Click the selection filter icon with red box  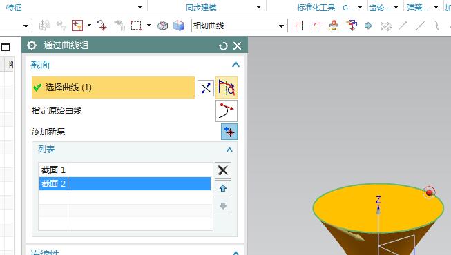pyautogui.click(x=77, y=25)
